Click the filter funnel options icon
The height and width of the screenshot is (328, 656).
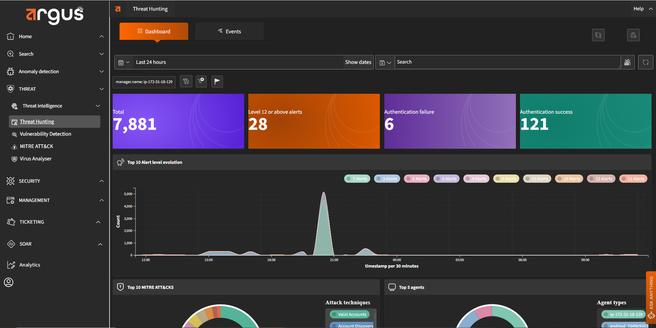click(186, 81)
